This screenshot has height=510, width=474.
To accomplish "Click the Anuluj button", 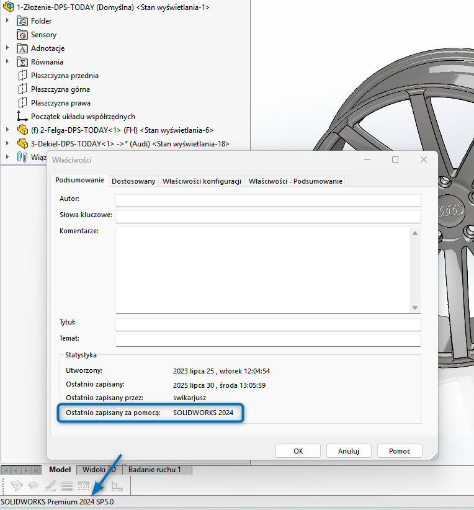I will pos(348,451).
